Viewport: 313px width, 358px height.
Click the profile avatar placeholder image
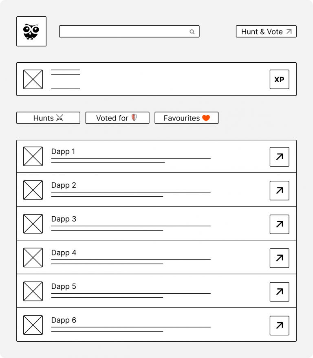coord(33,79)
